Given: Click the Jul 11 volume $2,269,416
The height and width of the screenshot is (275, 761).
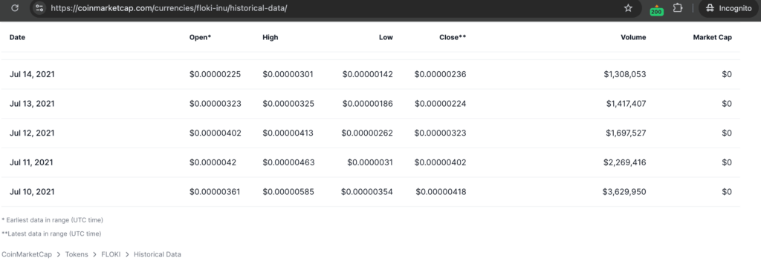Looking at the screenshot, I should pyautogui.click(x=624, y=162).
